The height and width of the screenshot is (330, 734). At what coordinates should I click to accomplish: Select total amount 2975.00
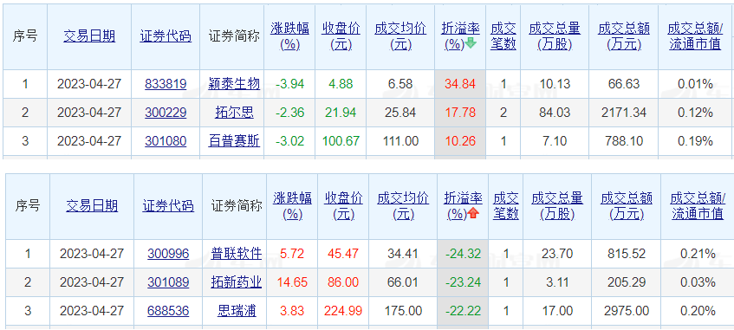(627, 311)
